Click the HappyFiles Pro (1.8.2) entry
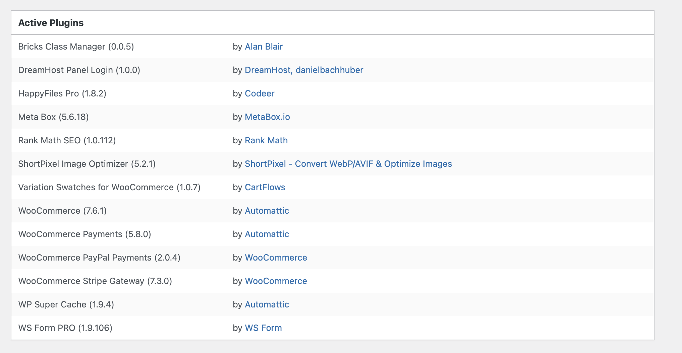This screenshot has height=353, width=682. pos(62,93)
